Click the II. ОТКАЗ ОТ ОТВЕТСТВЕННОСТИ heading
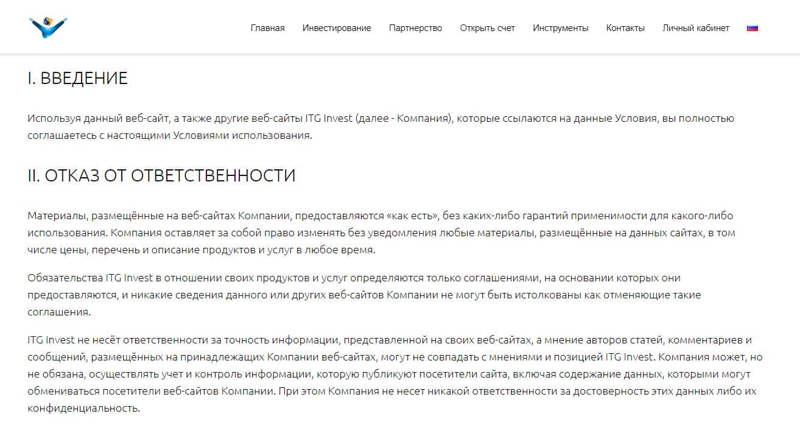 (x=161, y=175)
